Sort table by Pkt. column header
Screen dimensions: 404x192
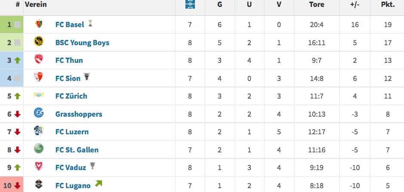[x=388, y=5]
